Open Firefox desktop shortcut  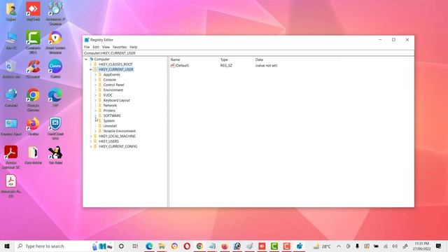pos(33,126)
